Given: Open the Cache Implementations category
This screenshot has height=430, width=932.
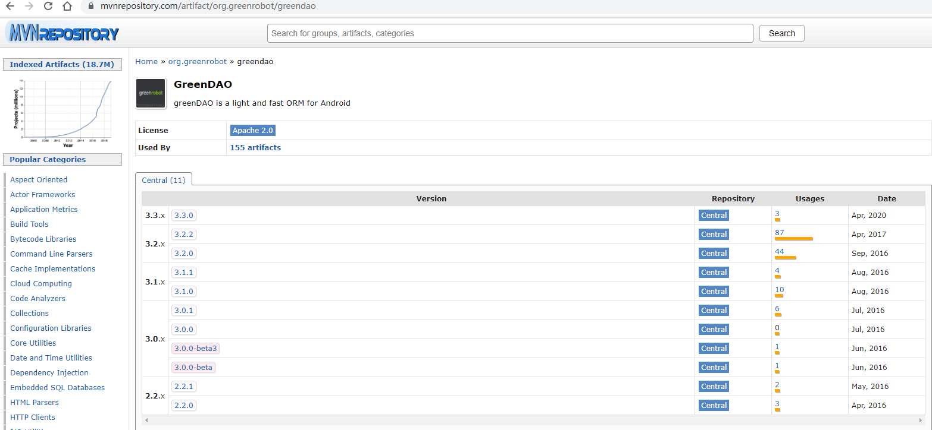Looking at the screenshot, I should pyautogui.click(x=52, y=268).
